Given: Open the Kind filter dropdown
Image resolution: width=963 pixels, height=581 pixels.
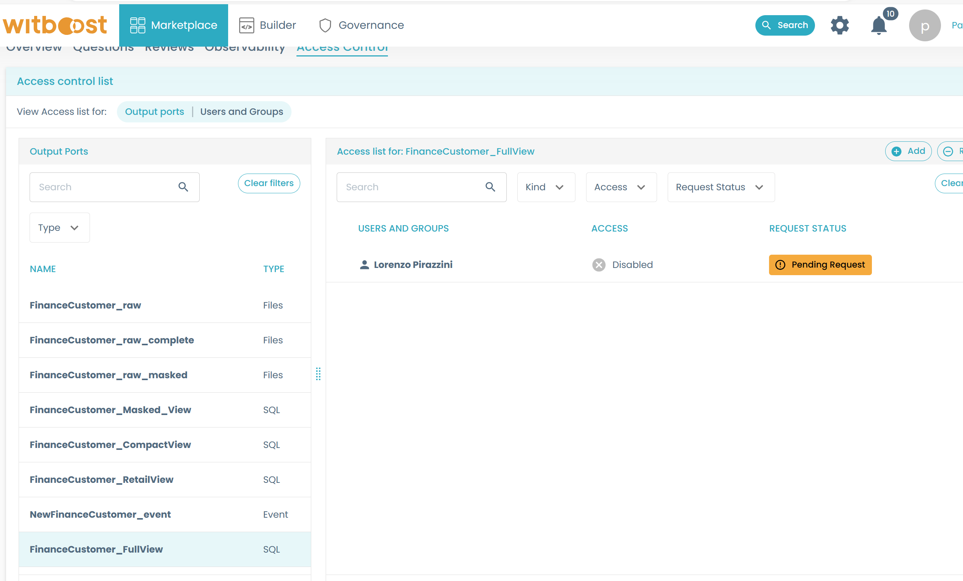Looking at the screenshot, I should point(546,187).
